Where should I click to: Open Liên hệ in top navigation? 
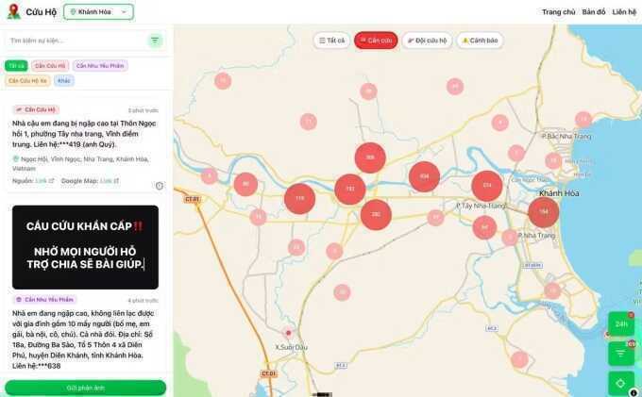point(624,12)
